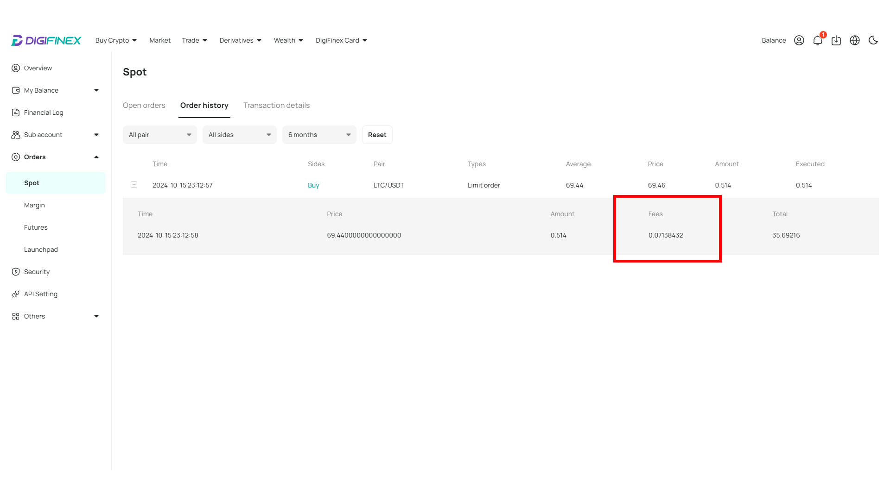The image size is (890, 500).
Task: Open the Balance link in header
Action: 774,40
